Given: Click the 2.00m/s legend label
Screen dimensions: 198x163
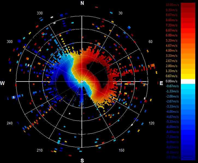Looking at the screenshot, I should (x=172, y=66).
